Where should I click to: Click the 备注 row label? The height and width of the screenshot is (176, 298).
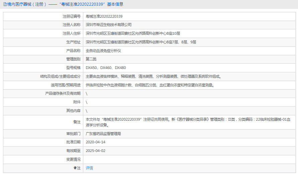click(77, 122)
